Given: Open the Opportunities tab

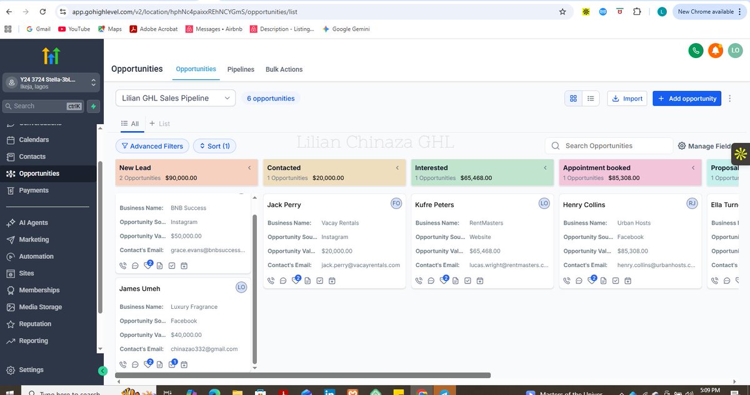Looking at the screenshot, I should pos(196,69).
